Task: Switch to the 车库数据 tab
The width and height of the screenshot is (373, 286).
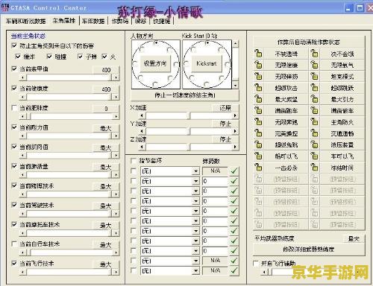Action: (93, 21)
